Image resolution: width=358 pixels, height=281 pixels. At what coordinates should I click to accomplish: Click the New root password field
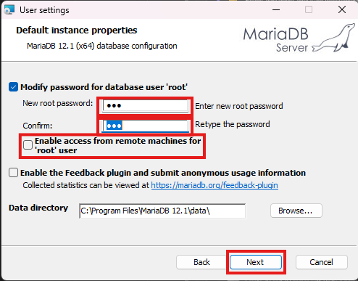tap(145, 106)
